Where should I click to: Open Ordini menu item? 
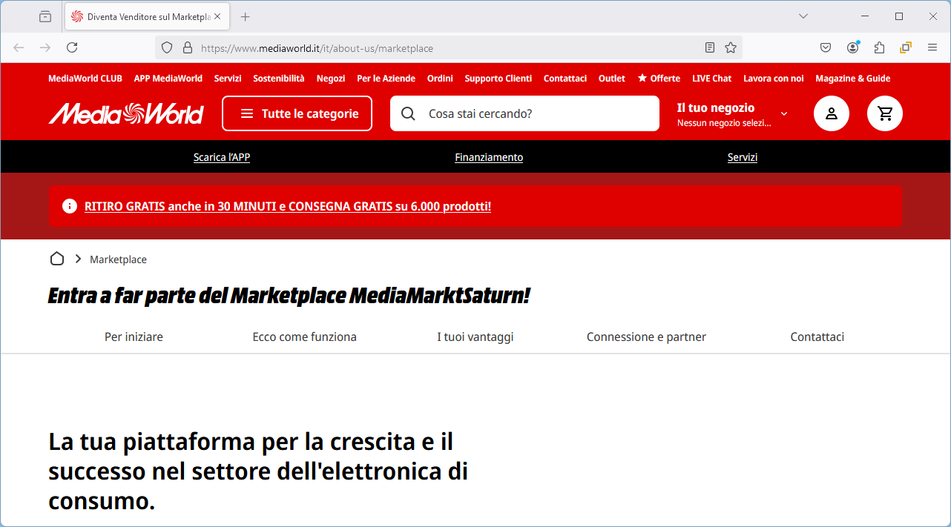(440, 79)
